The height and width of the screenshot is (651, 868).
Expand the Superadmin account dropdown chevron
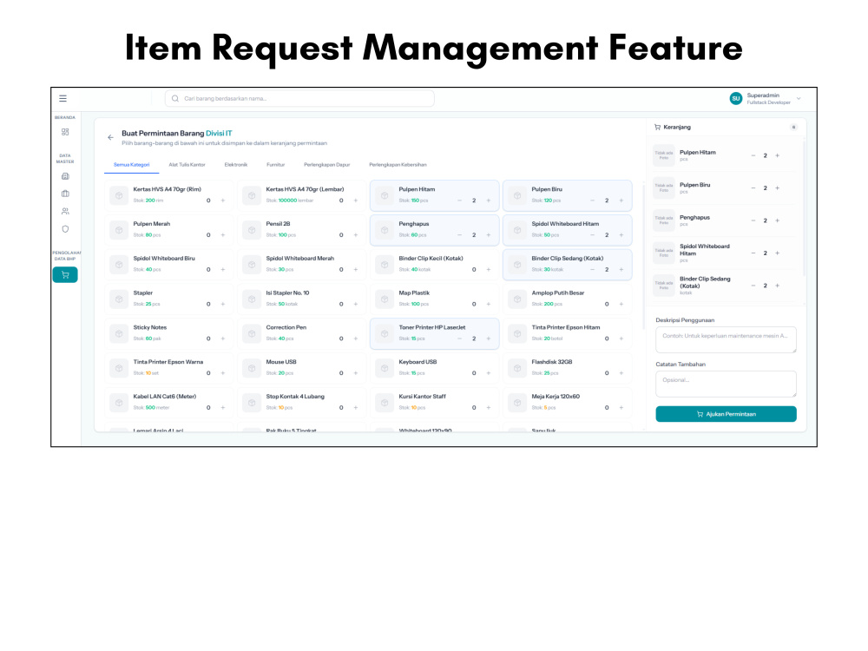(x=799, y=99)
